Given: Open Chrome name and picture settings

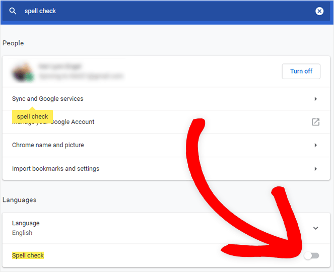Looking at the screenshot, I should coord(48,145).
